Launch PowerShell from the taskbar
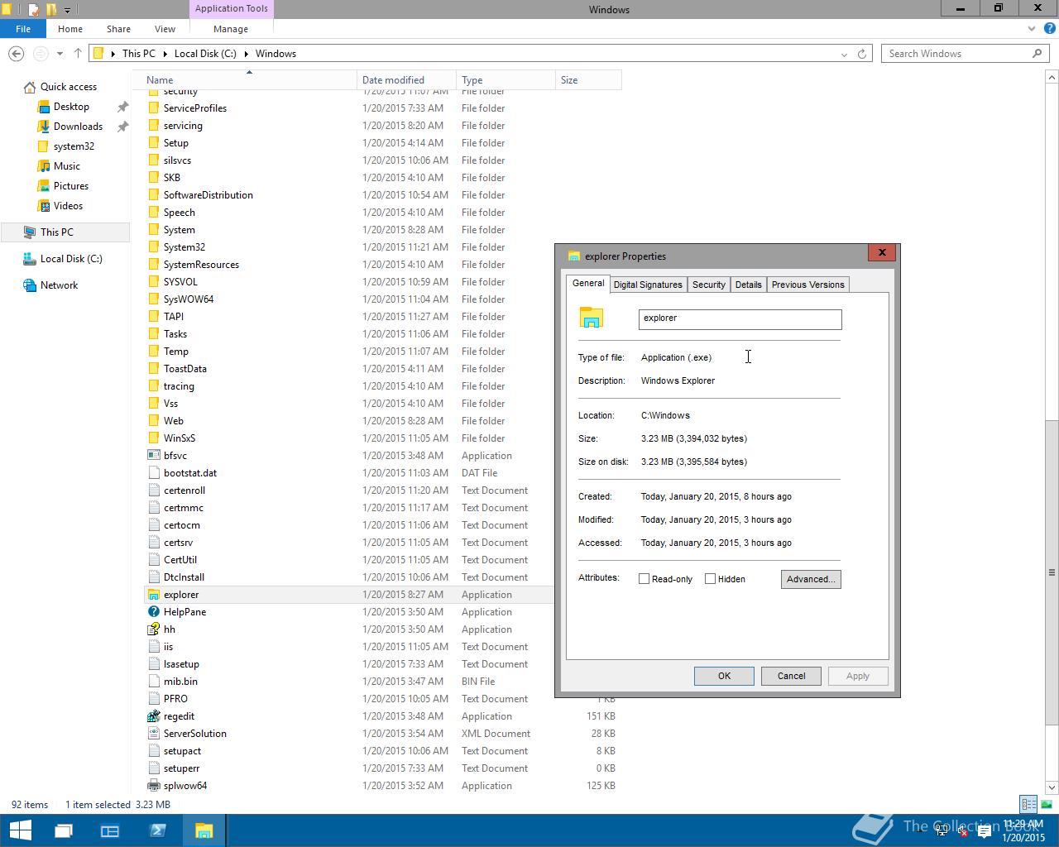The image size is (1059, 847). [x=157, y=830]
